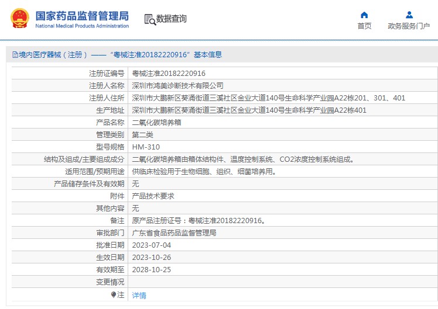The width and height of the screenshot is (438, 309).
Task: Click the 首页 text link
Action: (x=364, y=26)
